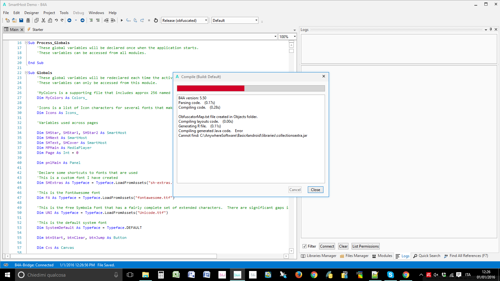Click the Open project folder icon
This screenshot has width=500, height=281.
click(14, 20)
